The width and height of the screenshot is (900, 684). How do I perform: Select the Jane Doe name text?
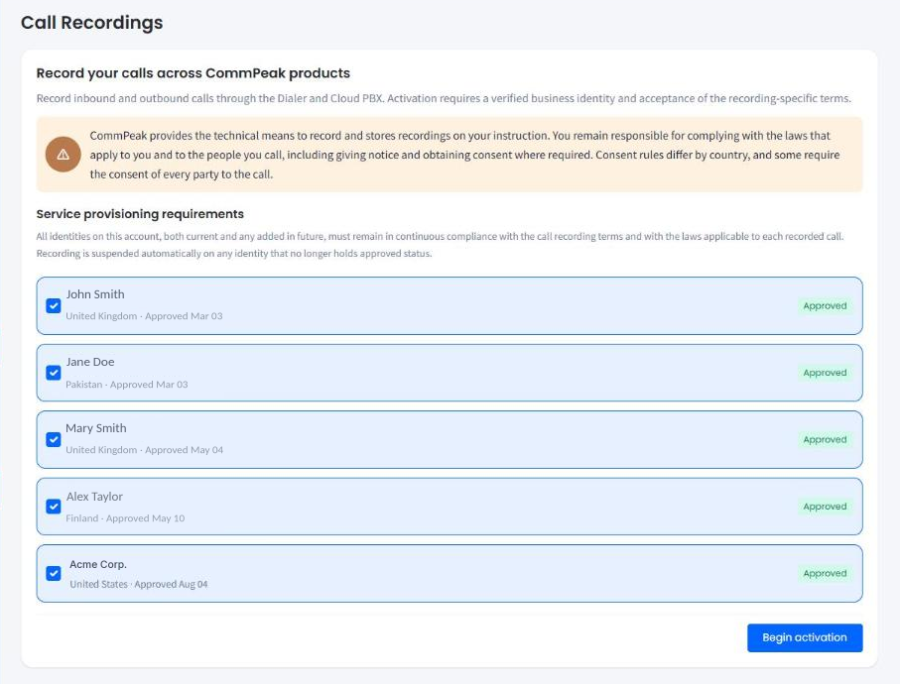90,362
